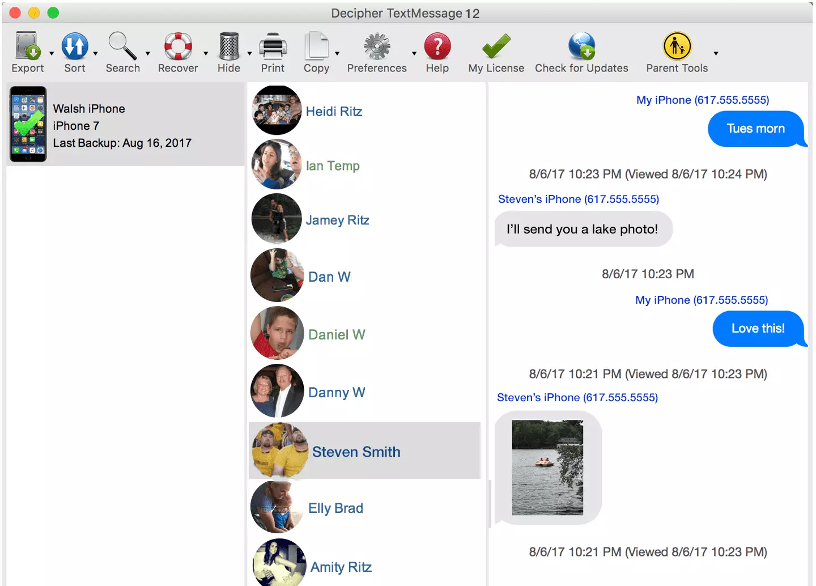Open Search magnifying glass icon
This screenshot has height=586, width=816.
tap(122, 46)
